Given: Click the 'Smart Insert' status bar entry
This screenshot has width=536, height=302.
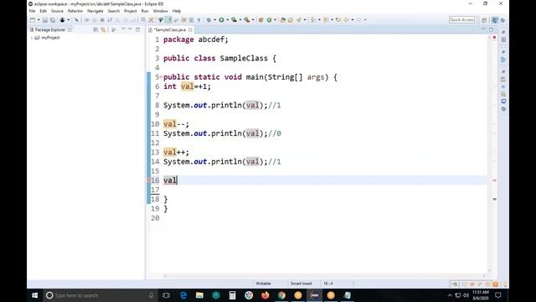Looking at the screenshot, I should [x=301, y=284].
